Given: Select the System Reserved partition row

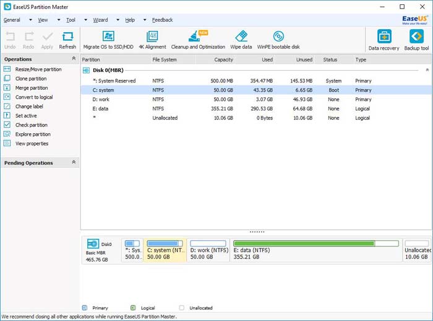Looking at the screenshot, I should (257, 81).
